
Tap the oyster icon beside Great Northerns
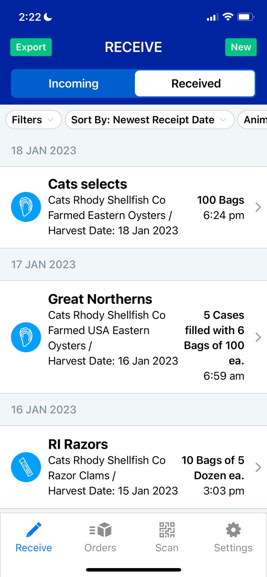[26, 337]
